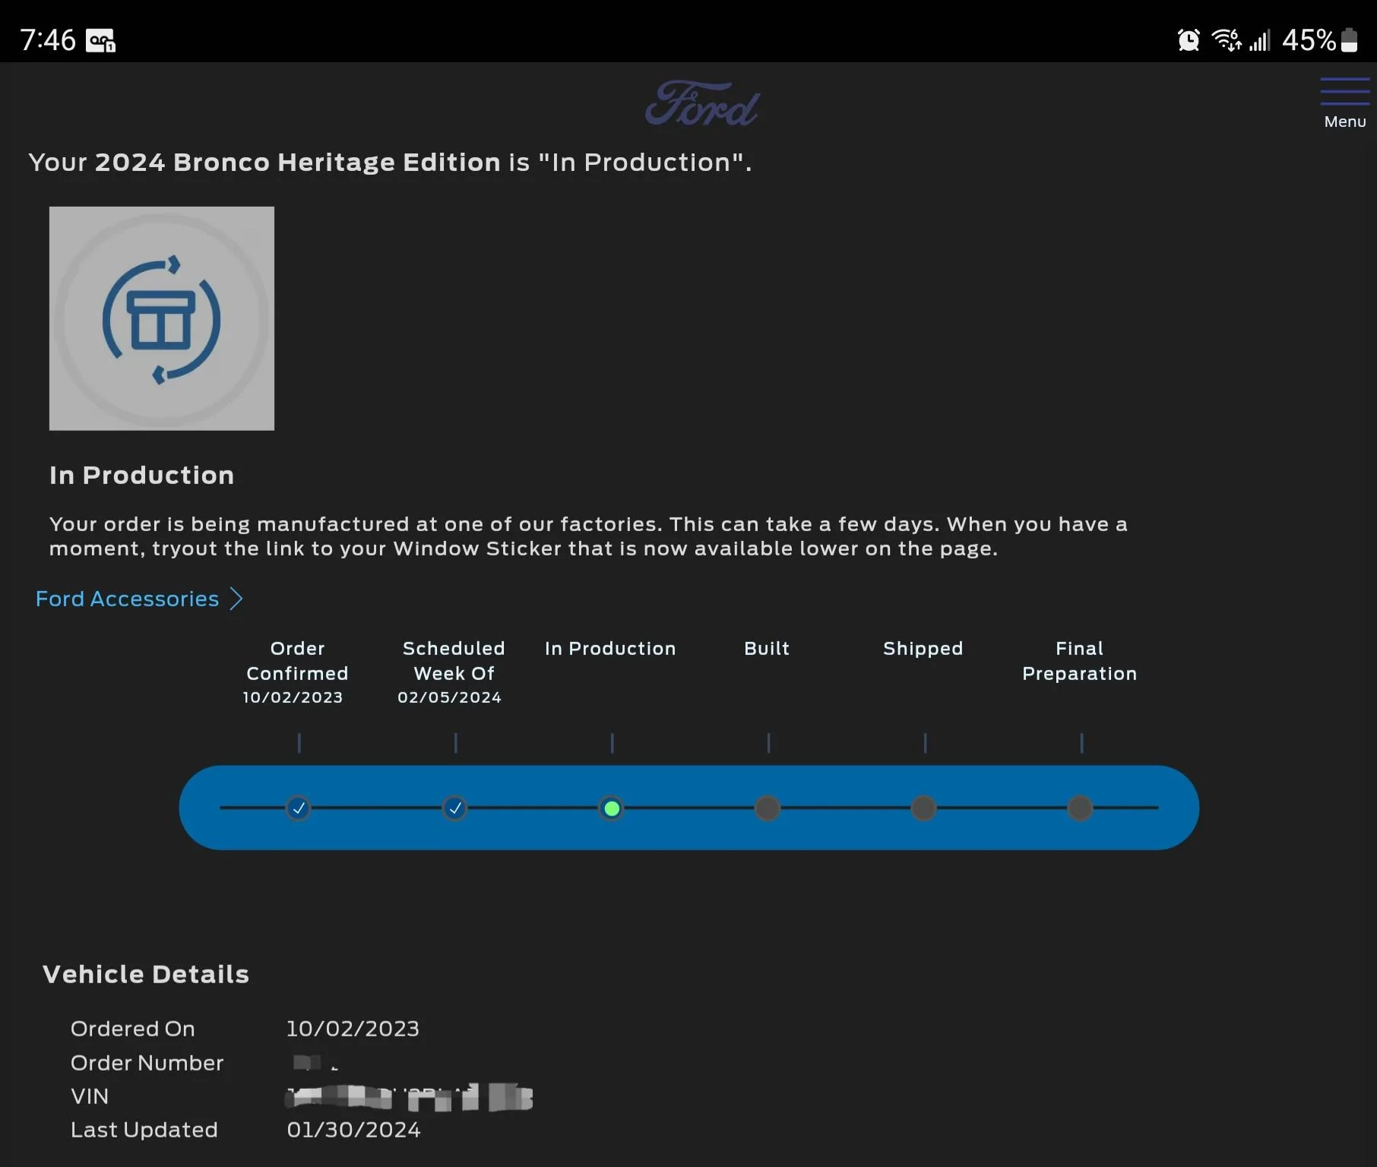Select the green In Production step dot
The height and width of the screenshot is (1167, 1377).
pos(611,808)
